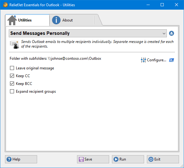Enable the Leave original message checkbox
Viewport: 184px width, 168px height.
click(12, 68)
